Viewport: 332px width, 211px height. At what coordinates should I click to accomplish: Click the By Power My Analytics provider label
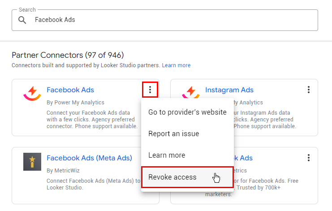(75, 103)
